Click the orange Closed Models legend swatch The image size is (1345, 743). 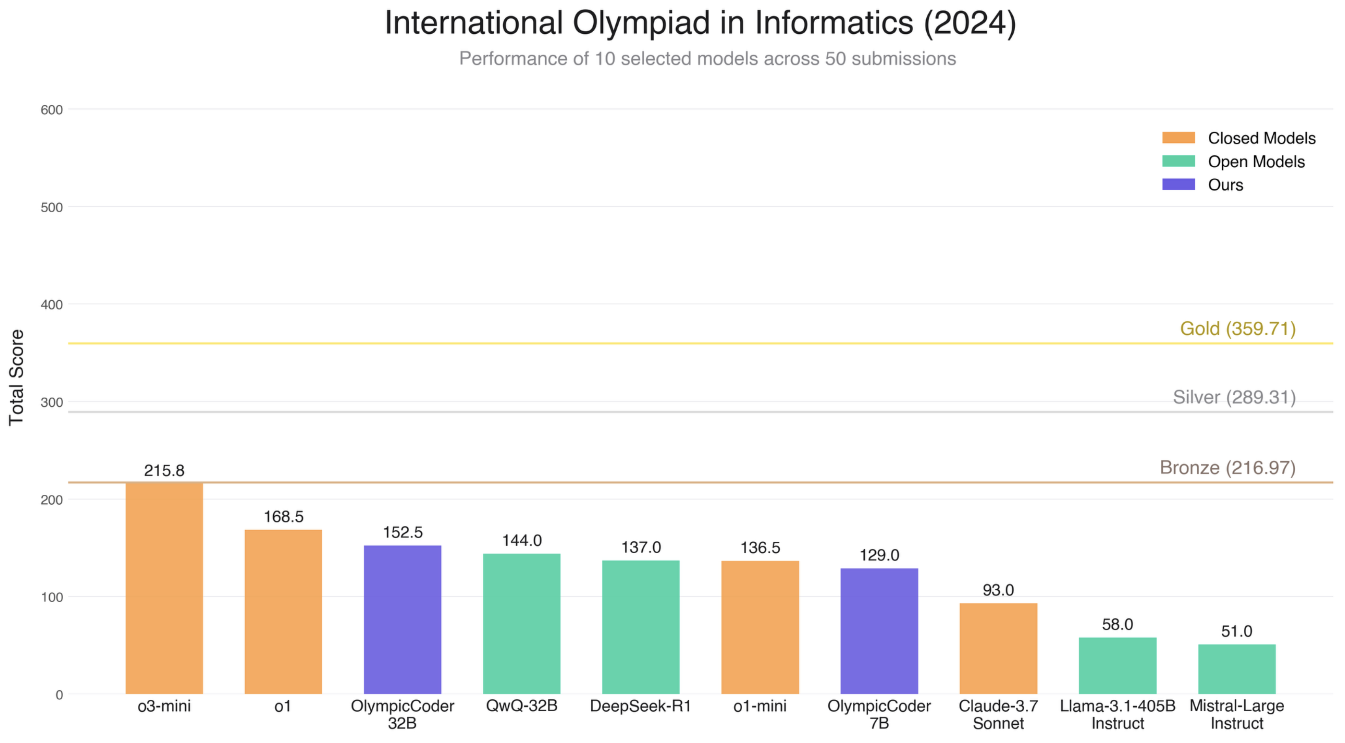1178,138
